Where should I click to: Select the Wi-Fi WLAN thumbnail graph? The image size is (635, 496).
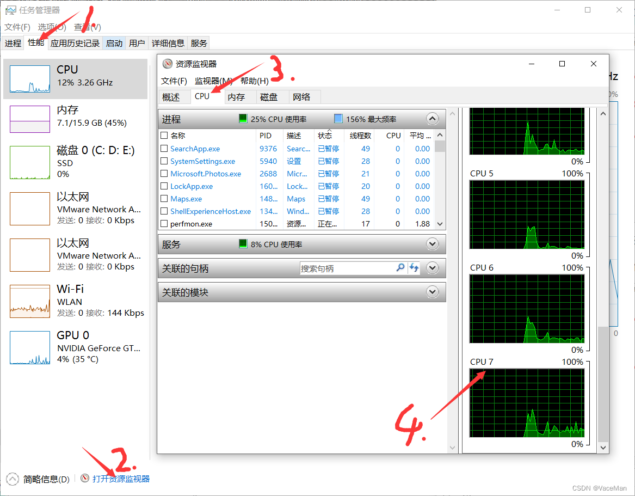pos(30,301)
